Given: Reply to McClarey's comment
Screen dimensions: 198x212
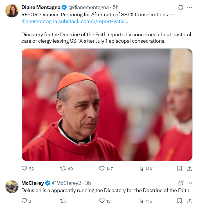Looking at the screenshot, I should (25, 201).
